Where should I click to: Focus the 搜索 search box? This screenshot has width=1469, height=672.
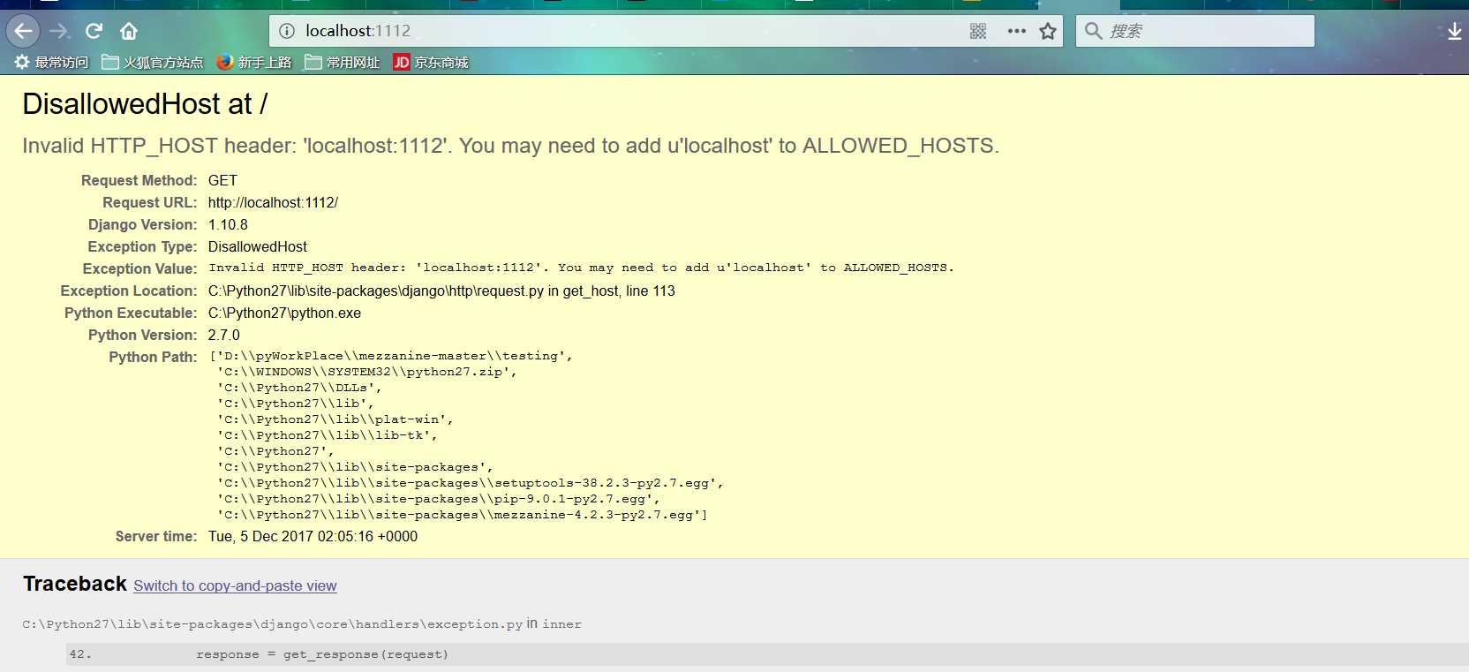point(1194,31)
